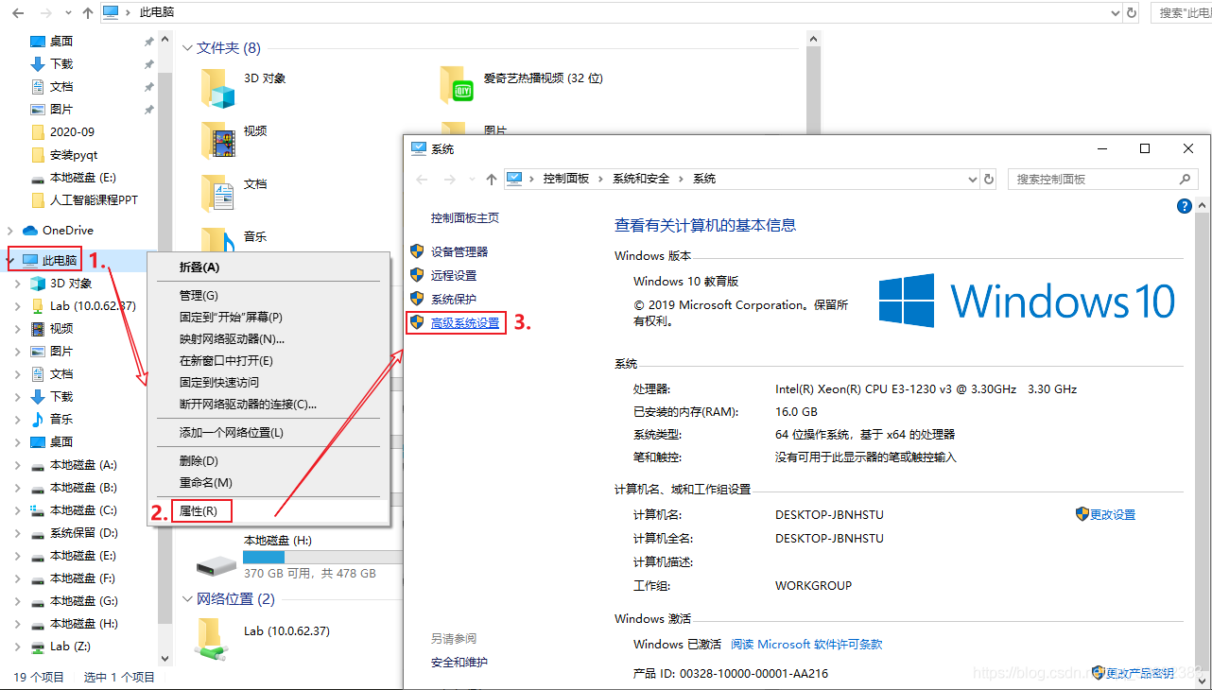Open 系统保护 link
The height and width of the screenshot is (690, 1212).
(x=454, y=299)
